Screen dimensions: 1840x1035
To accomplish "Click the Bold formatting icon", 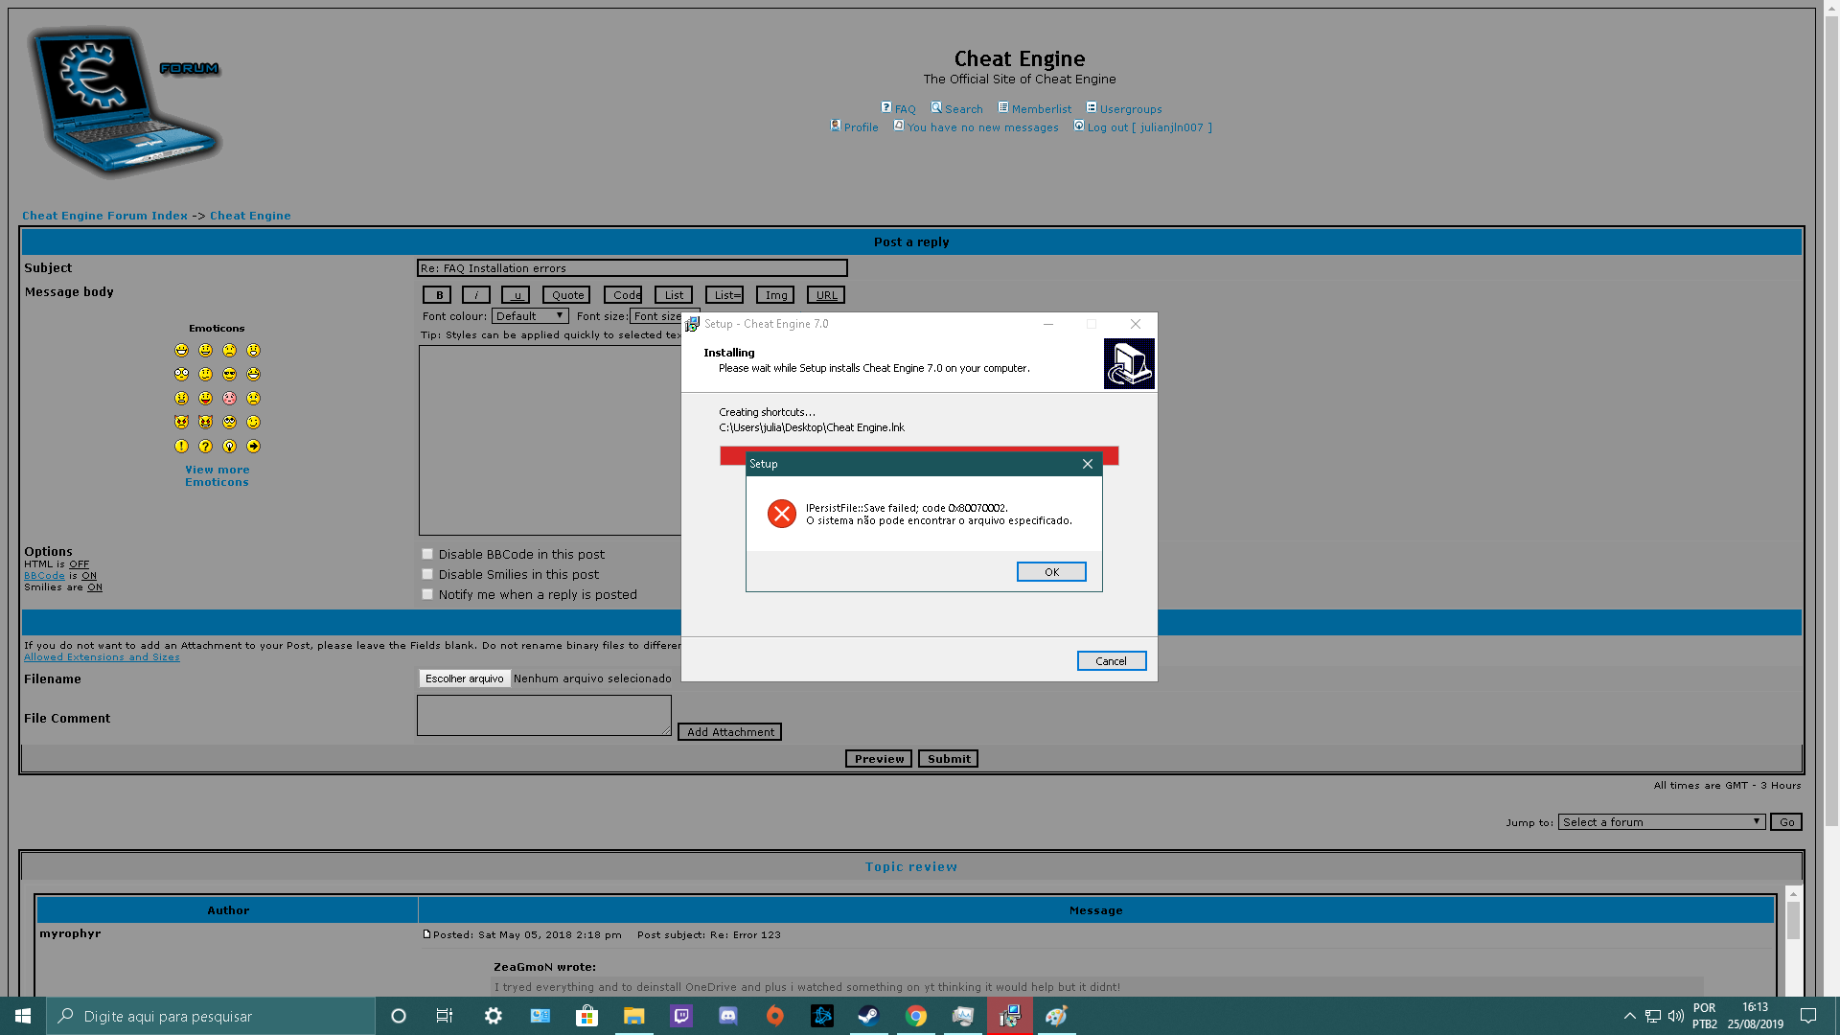I will coord(439,294).
